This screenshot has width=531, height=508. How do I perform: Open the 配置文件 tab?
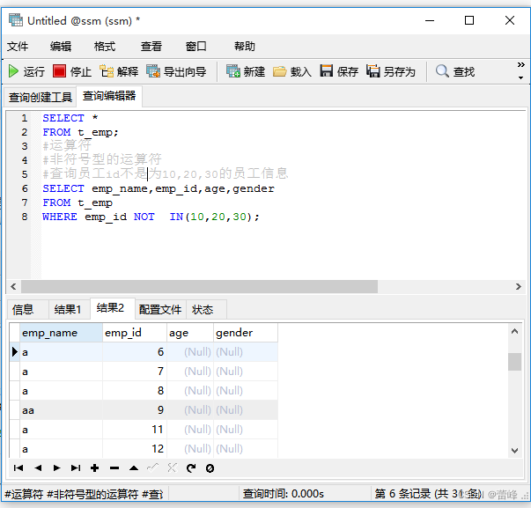pos(160,309)
